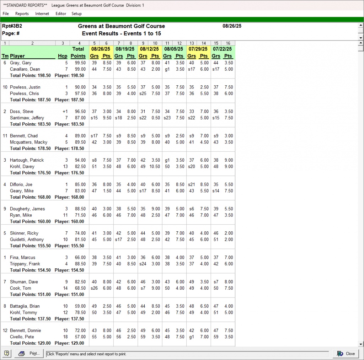The image size is (364, 360).
Task: Click the help question mark icon
Action: [7, 354]
